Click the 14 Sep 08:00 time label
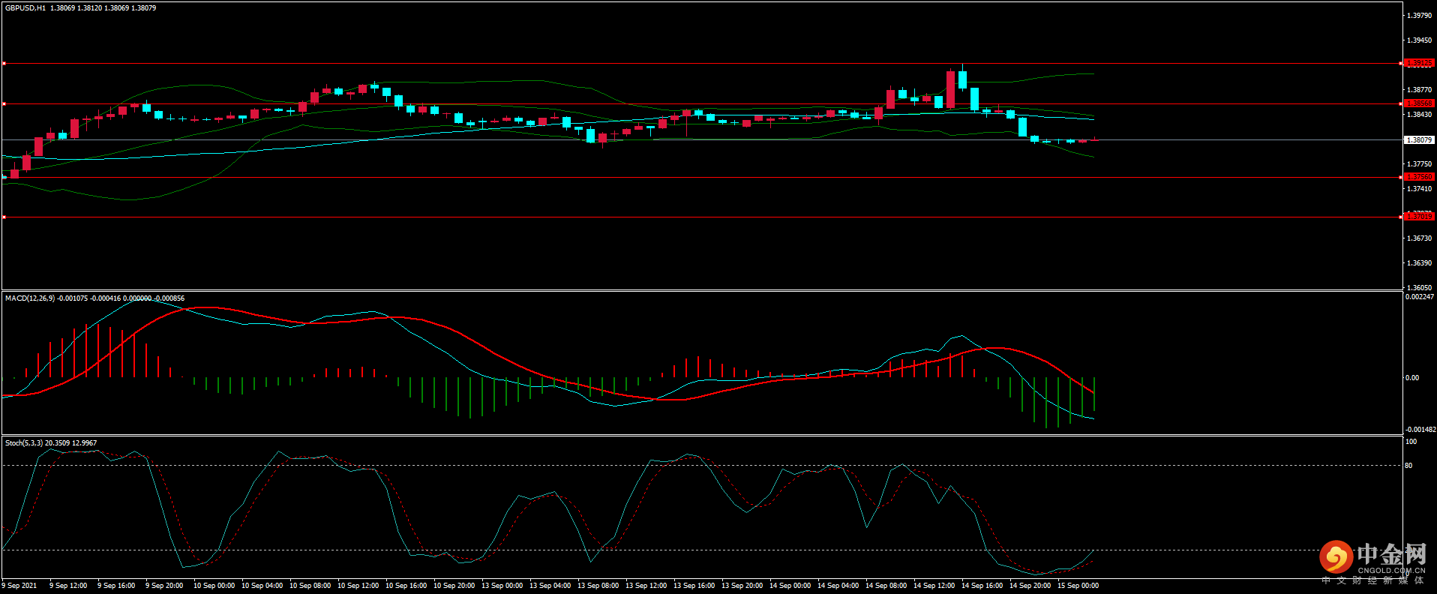Screen dimensions: 1437x594 coord(886,586)
